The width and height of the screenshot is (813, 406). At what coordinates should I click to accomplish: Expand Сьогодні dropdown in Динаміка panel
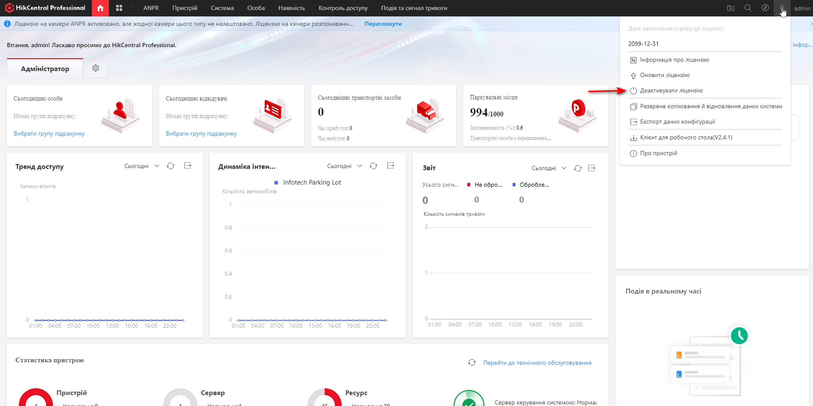coord(344,166)
